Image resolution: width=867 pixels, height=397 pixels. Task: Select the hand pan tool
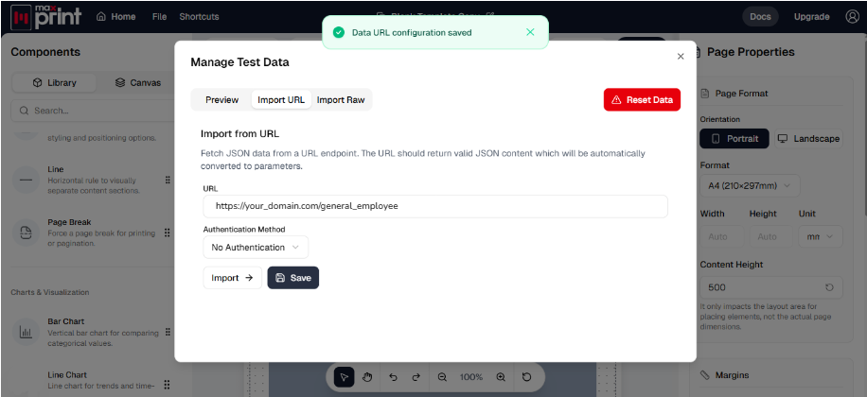(x=367, y=376)
